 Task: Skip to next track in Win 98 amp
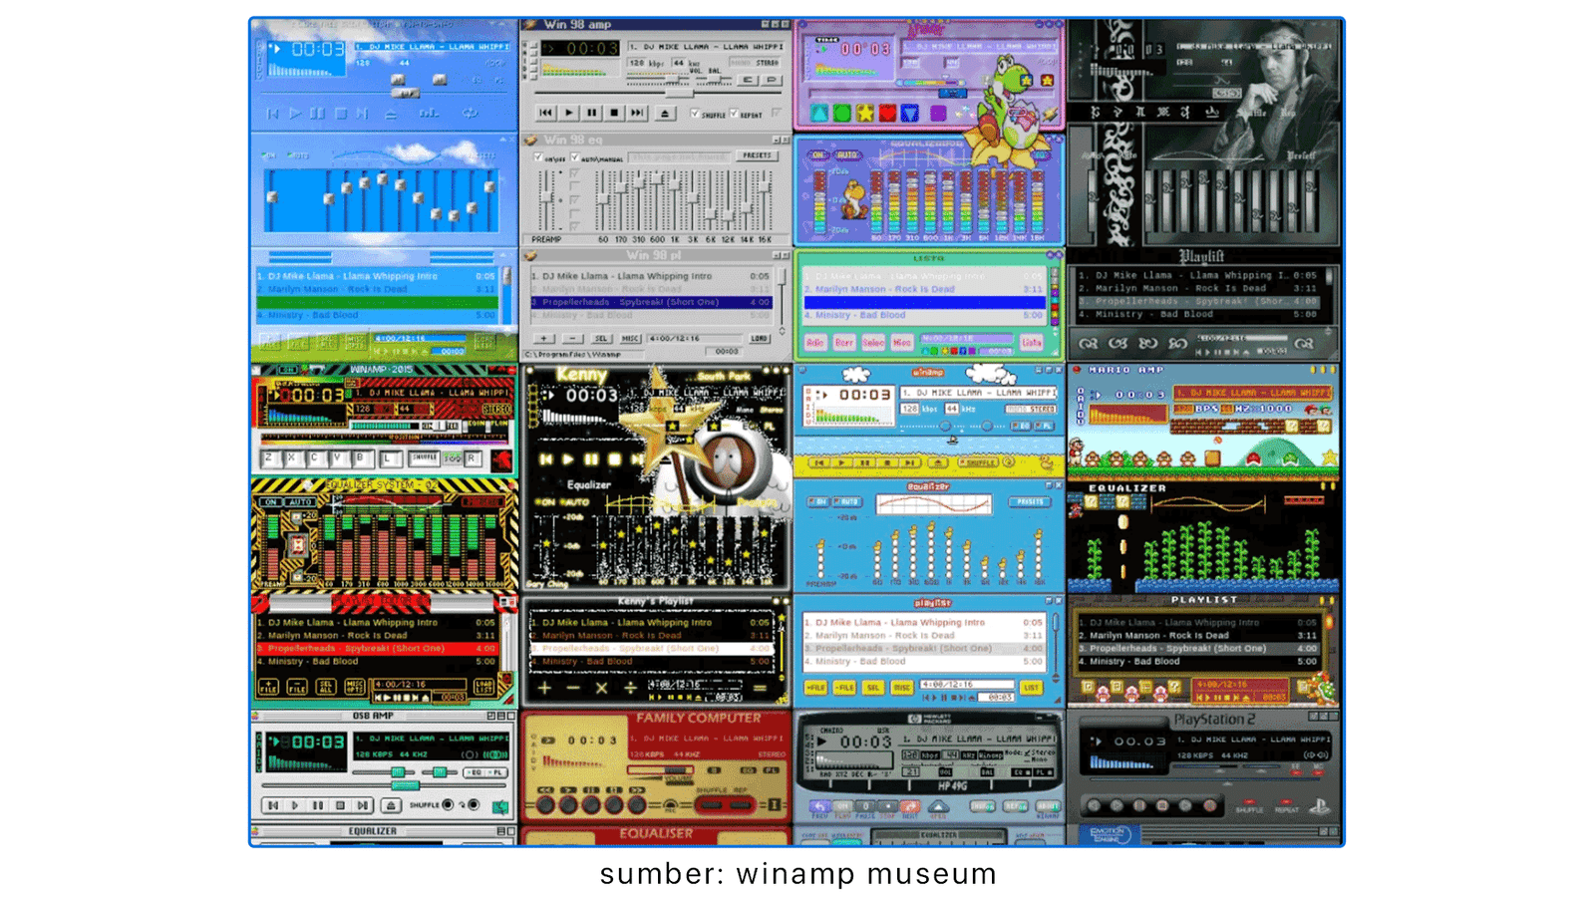pyautogui.click(x=637, y=113)
